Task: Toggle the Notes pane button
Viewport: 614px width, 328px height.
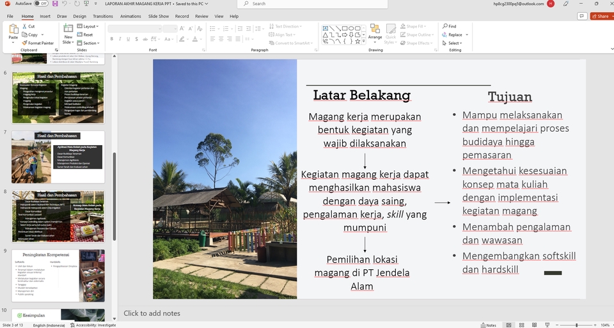Action: tap(488, 325)
